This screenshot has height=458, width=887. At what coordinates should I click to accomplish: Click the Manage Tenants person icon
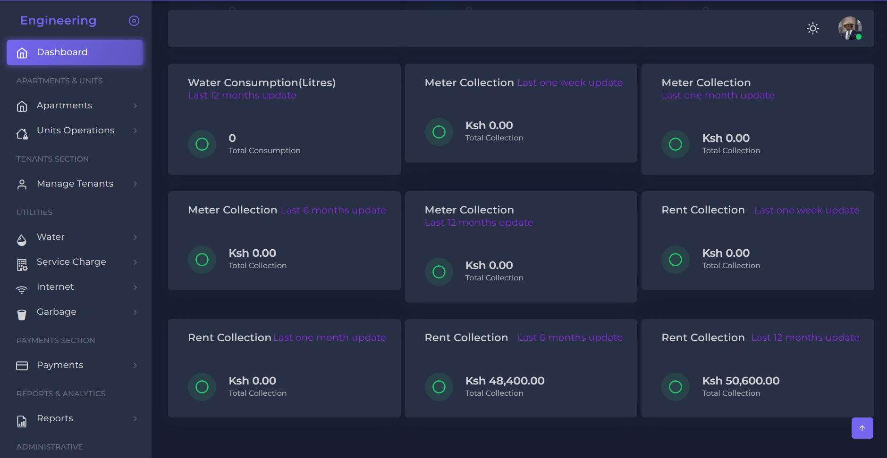22,184
